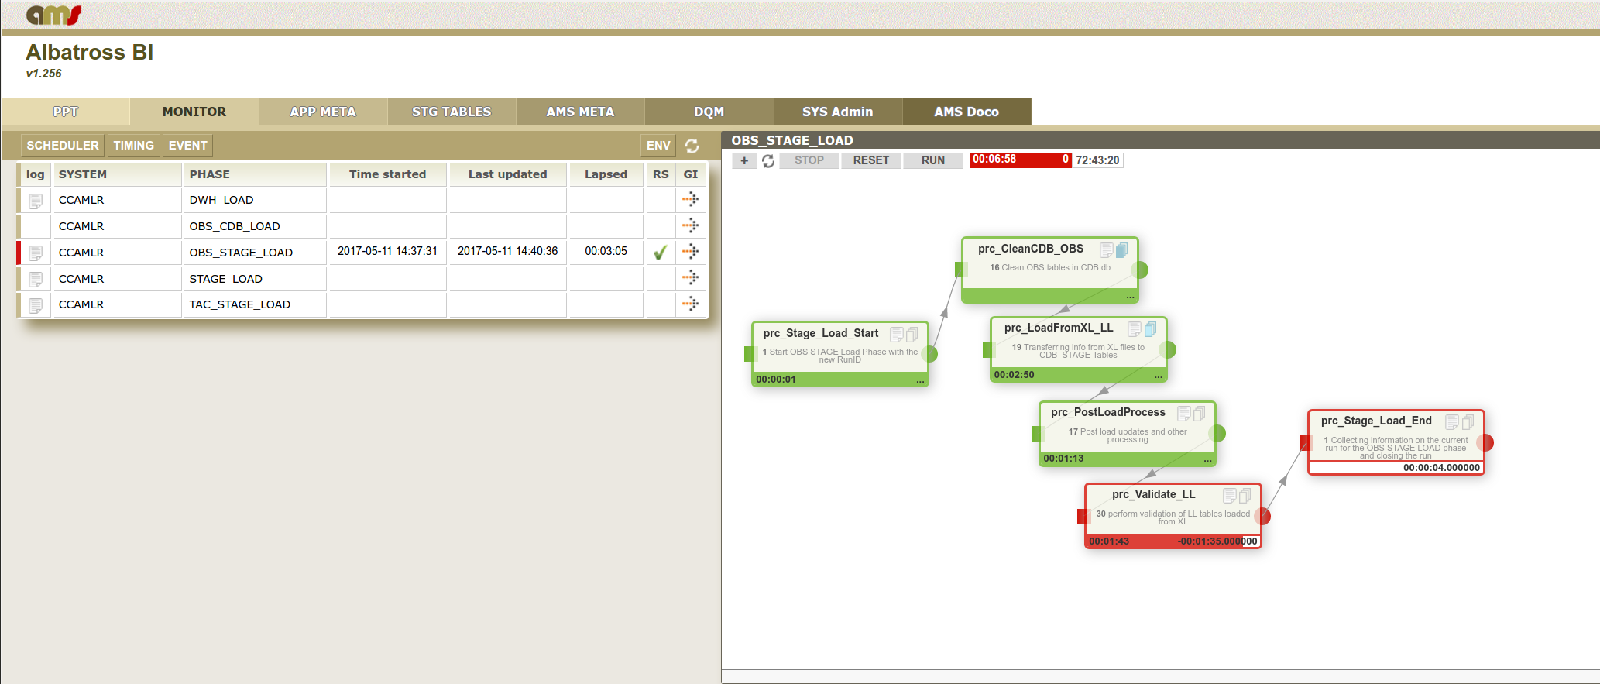Click log icon for TAC_STAGE_LOAD row
This screenshot has width=1600, height=684.
click(x=36, y=305)
